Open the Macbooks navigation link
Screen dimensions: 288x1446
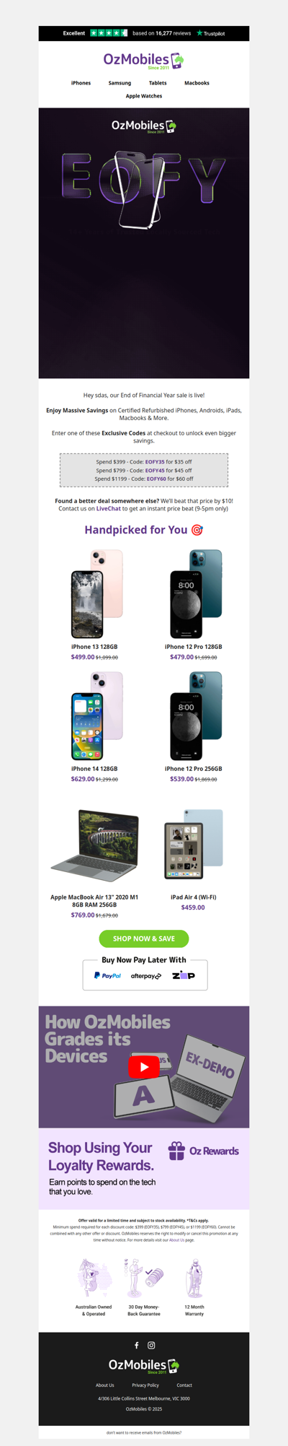tap(197, 83)
